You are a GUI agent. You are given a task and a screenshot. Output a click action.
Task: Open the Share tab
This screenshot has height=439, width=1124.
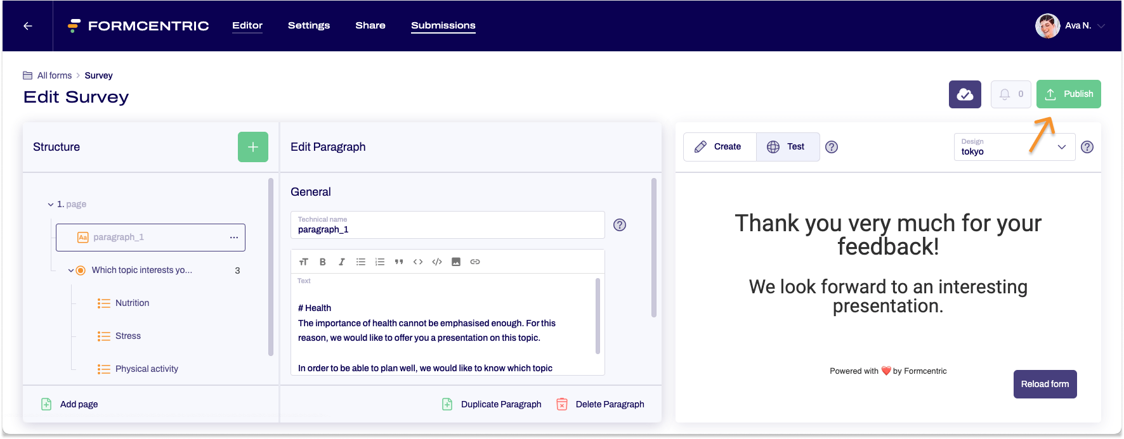[x=370, y=25]
